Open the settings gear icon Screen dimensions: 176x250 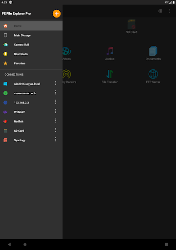(x=160, y=11)
